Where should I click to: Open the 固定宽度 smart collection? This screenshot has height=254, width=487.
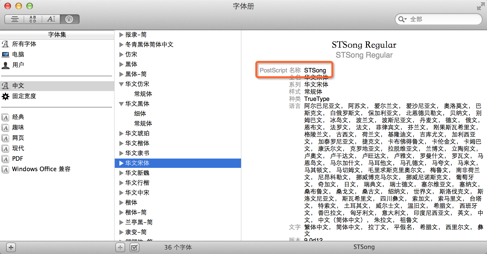click(x=24, y=96)
